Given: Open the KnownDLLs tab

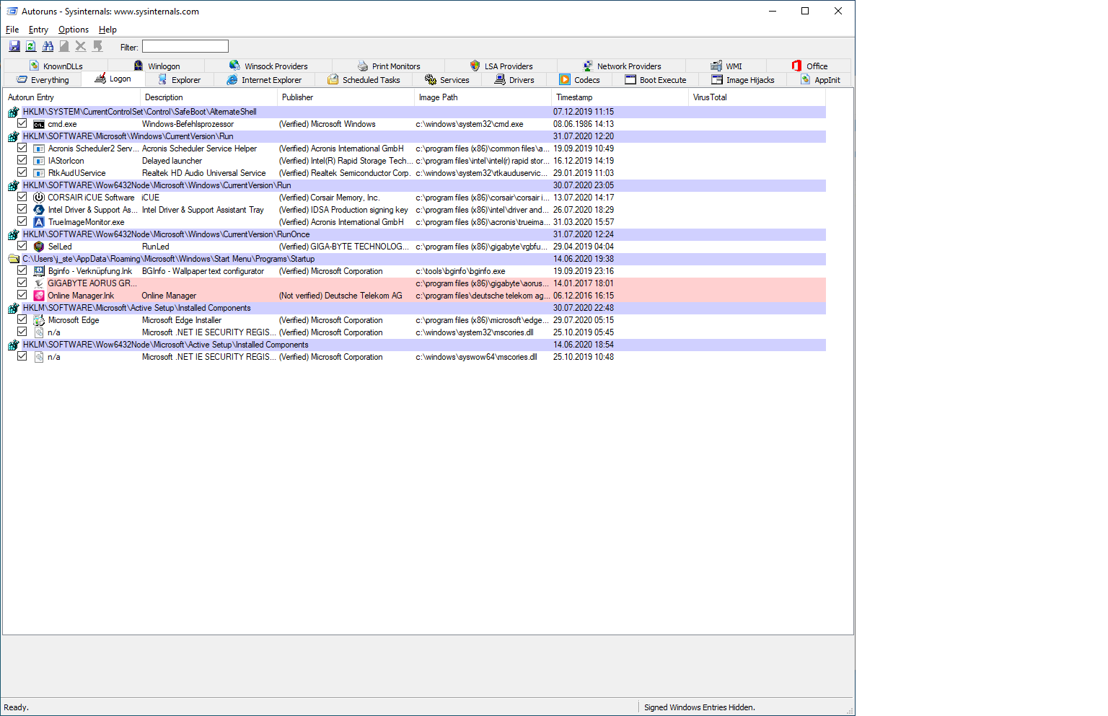Looking at the screenshot, I should [56, 66].
